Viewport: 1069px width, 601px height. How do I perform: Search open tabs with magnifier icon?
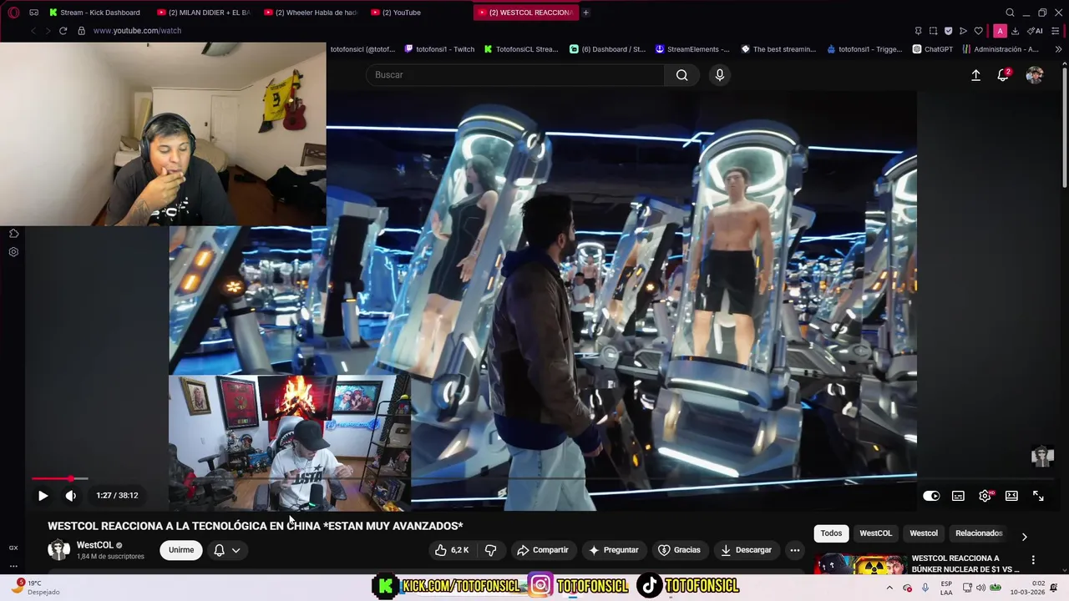pyautogui.click(x=1010, y=13)
